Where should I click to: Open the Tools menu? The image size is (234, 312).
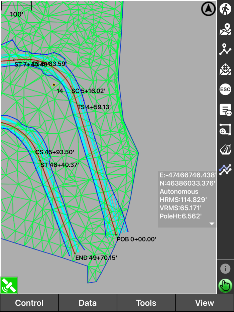(146, 303)
